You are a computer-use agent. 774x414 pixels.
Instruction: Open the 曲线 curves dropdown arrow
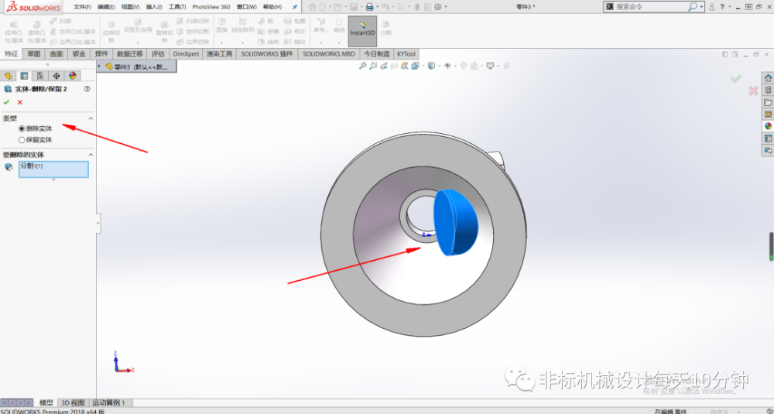point(339,43)
